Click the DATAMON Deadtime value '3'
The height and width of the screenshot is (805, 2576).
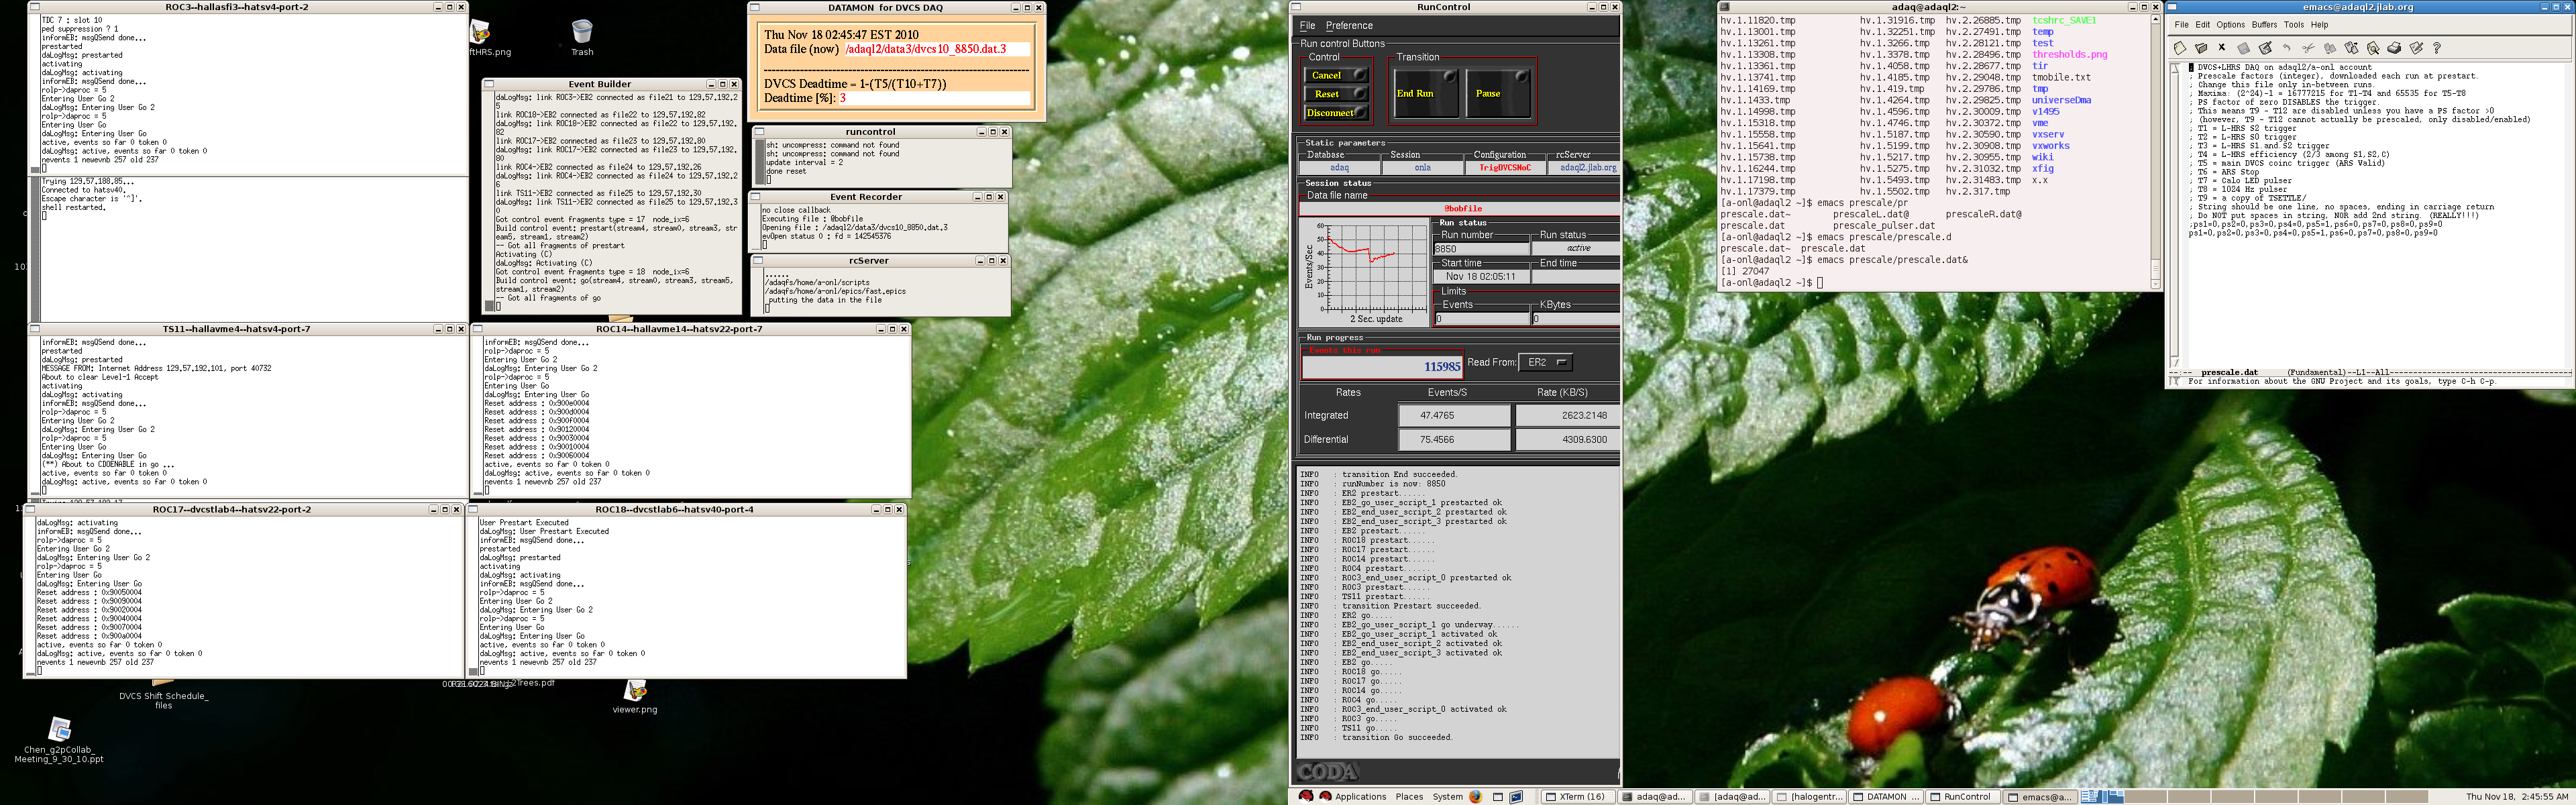[843, 98]
